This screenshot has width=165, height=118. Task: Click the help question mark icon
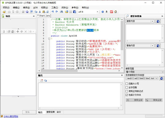pyautogui.click(x=103, y=12)
